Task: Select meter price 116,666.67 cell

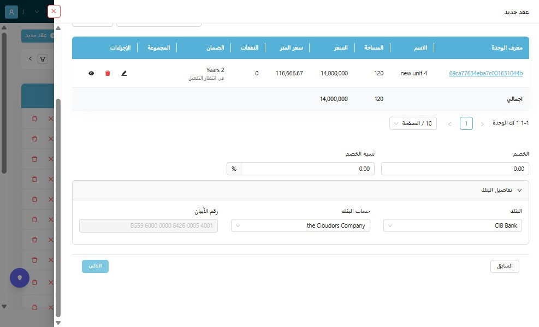Action: [x=289, y=73]
